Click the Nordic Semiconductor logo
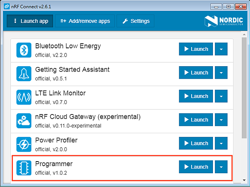 (x=224, y=21)
